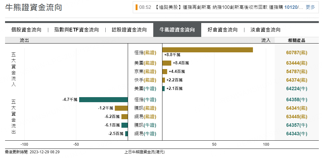Click the 恒指(牛證) outflow bar
The width and height of the screenshot is (322, 158).
click(x=103, y=100)
